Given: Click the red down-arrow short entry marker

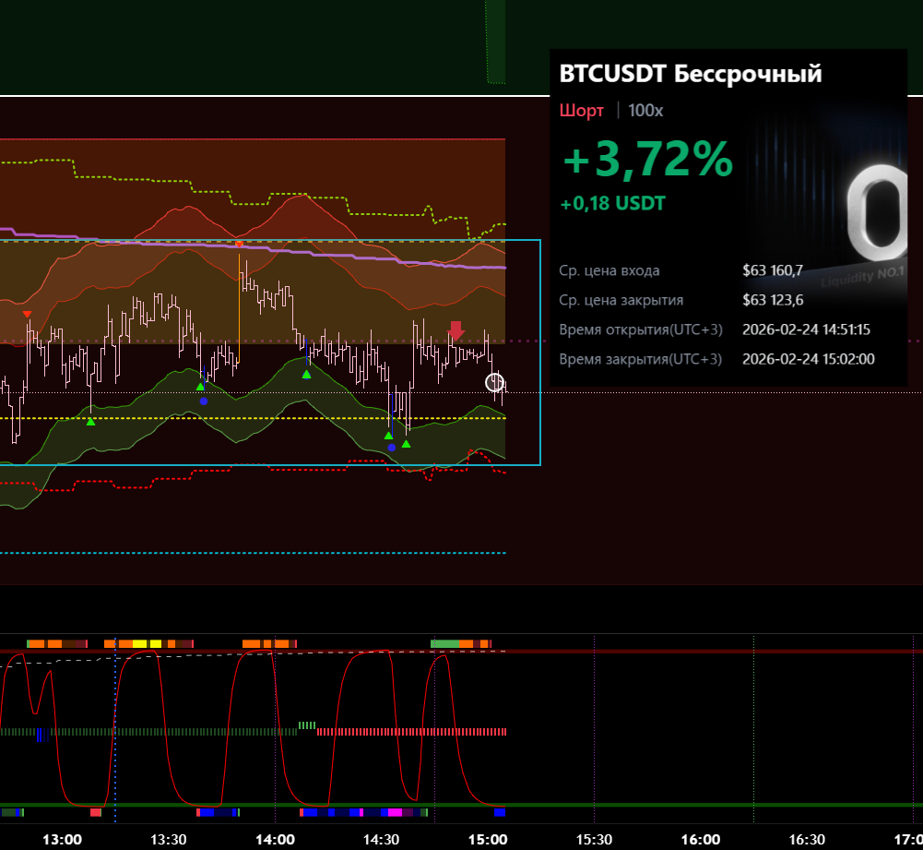Looking at the screenshot, I should (x=456, y=331).
